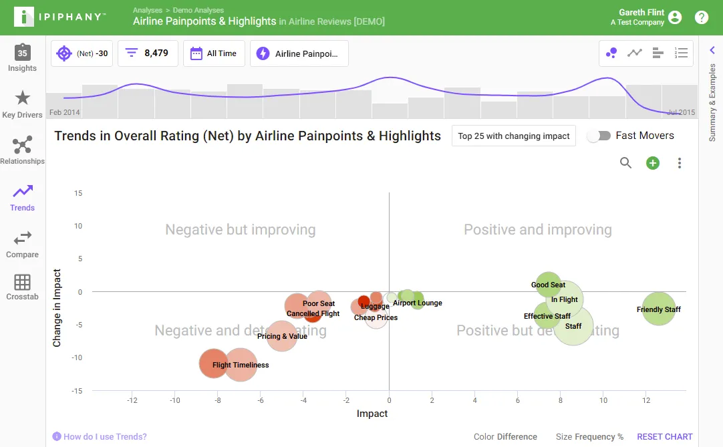Click the Friendly Staff green bubble
Screen dimensions: 723x447
pos(658,309)
